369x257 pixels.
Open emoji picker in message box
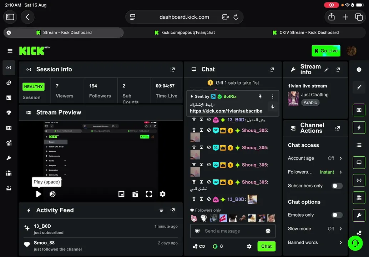[268, 231]
